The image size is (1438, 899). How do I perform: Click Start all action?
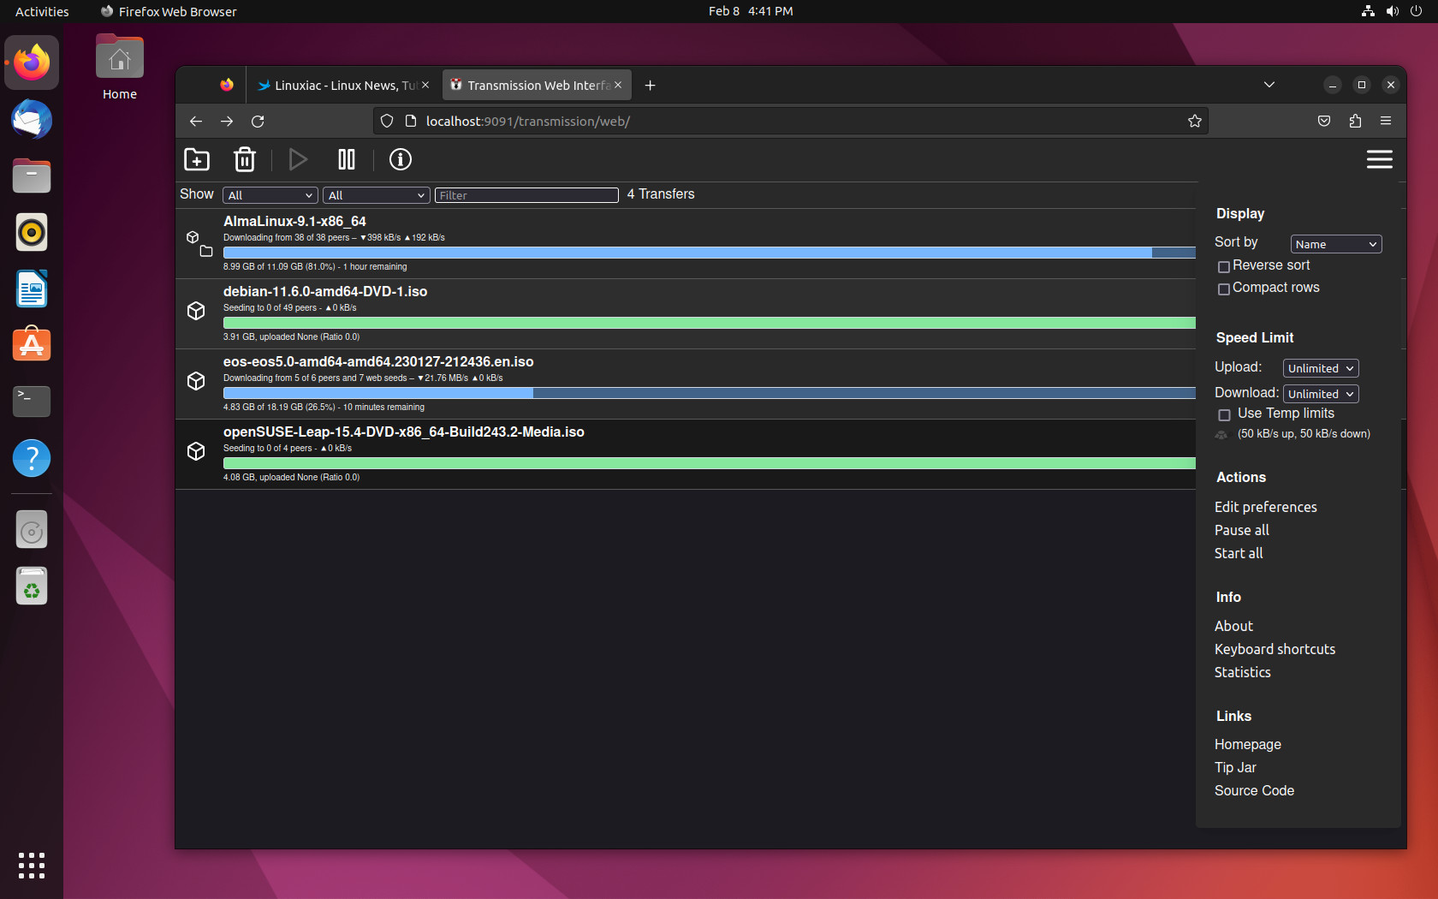[x=1238, y=553]
